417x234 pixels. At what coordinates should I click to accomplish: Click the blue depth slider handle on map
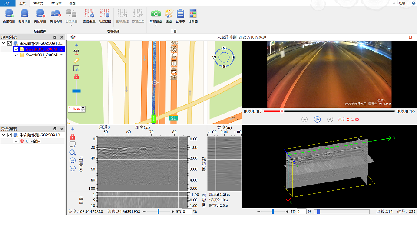point(76,91)
